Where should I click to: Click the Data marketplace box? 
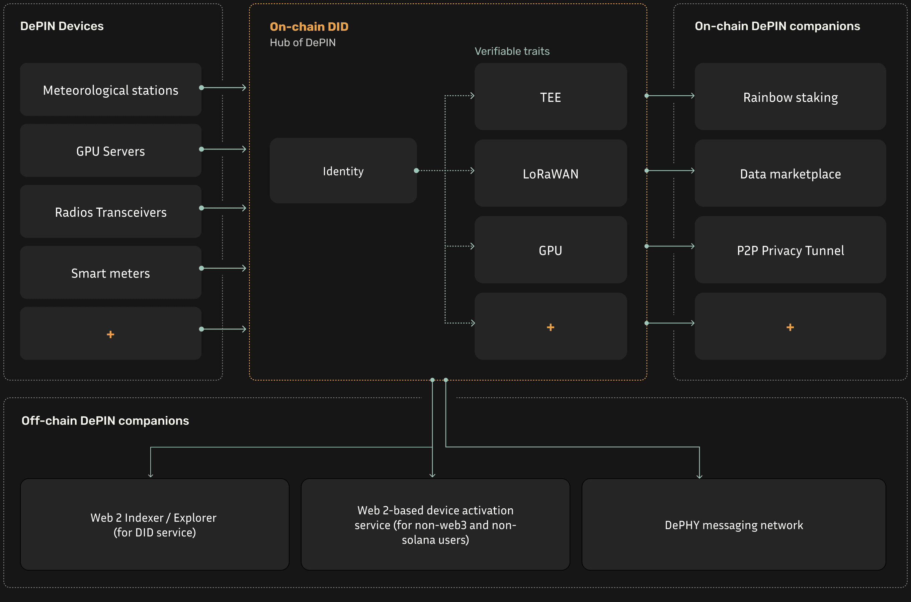(x=791, y=173)
